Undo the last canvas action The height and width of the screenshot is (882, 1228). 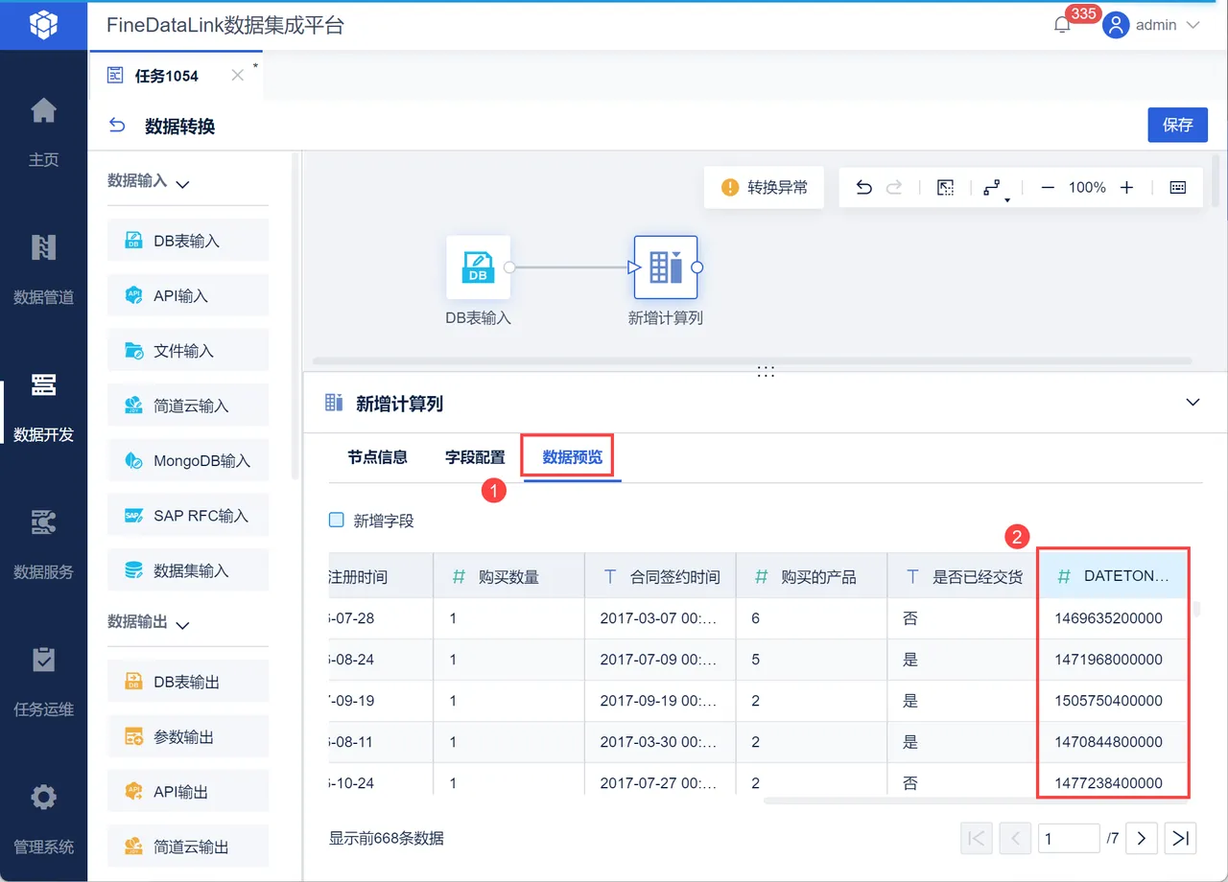[863, 188]
